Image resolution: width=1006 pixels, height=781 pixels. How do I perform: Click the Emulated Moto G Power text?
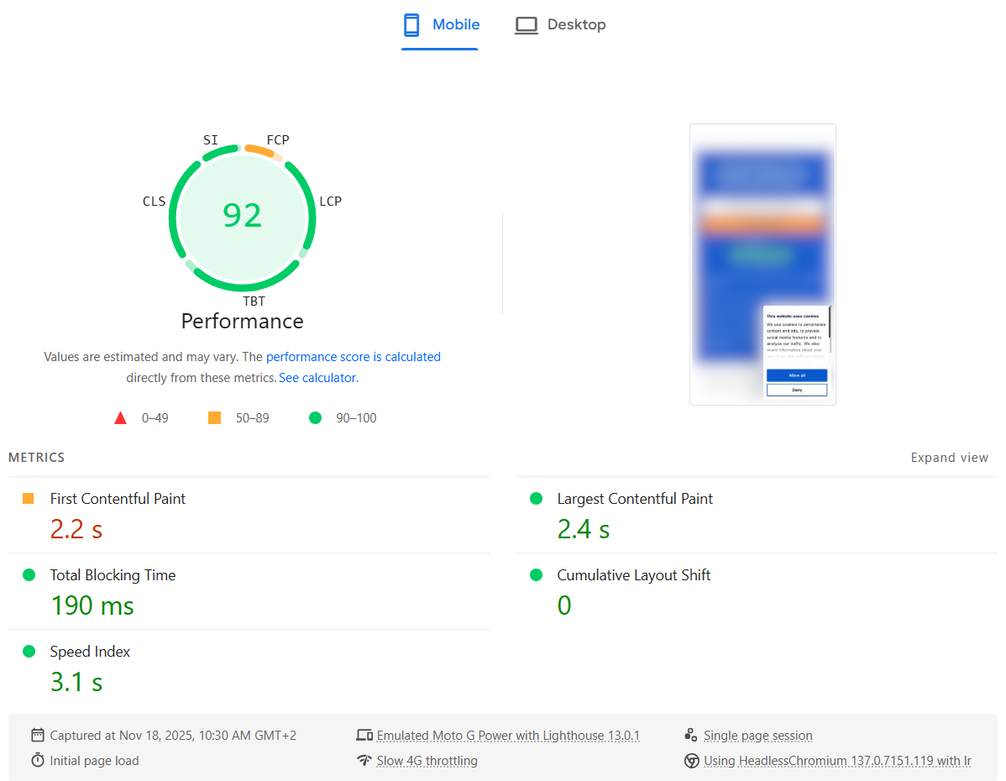pos(508,736)
